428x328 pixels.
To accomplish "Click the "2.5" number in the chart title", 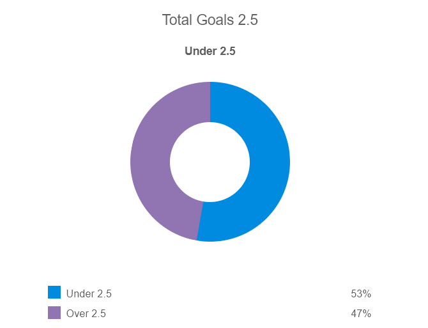I will (x=247, y=20).
